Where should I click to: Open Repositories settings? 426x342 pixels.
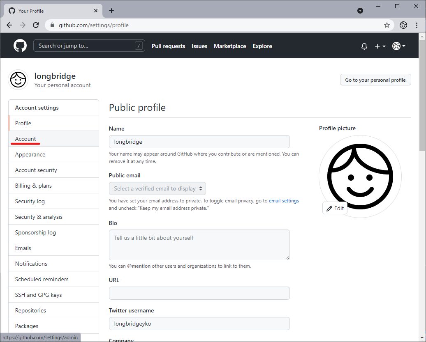(x=54, y=310)
